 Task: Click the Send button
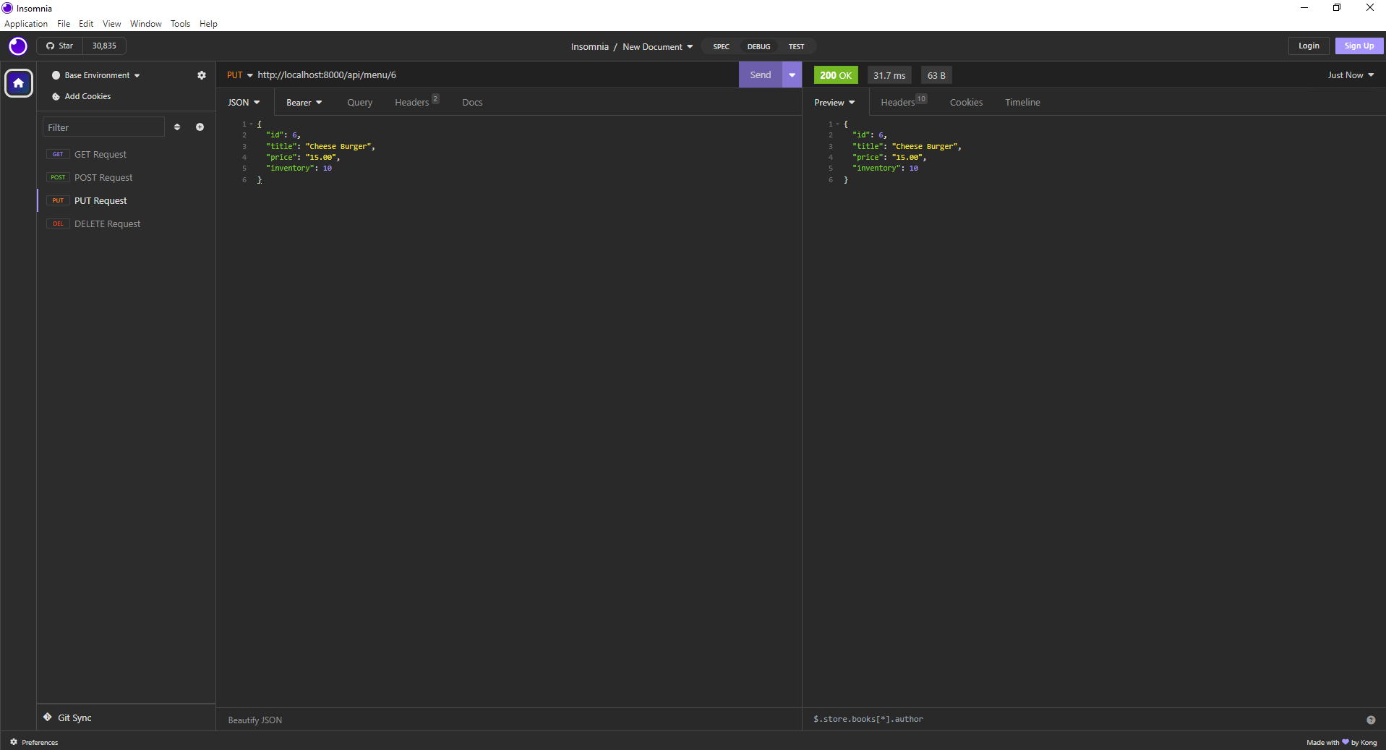pyautogui.click(x=761, y=75)
